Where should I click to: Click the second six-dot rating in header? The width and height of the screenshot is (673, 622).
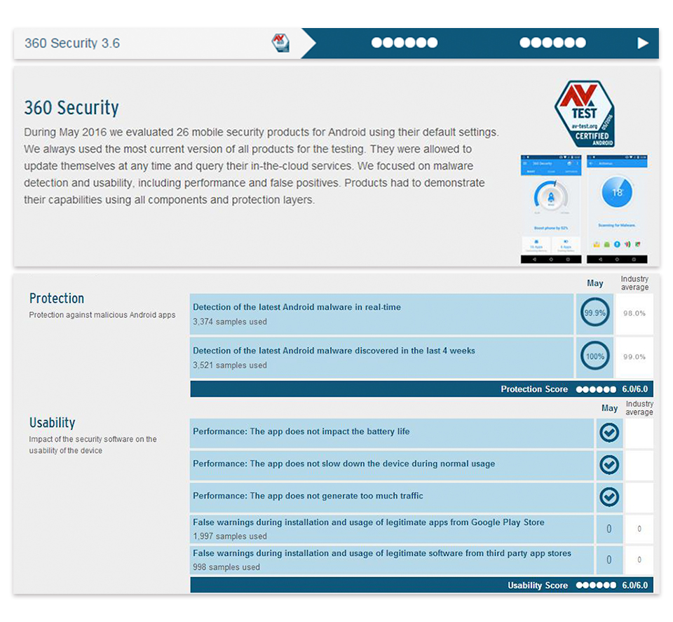[552, 43]
